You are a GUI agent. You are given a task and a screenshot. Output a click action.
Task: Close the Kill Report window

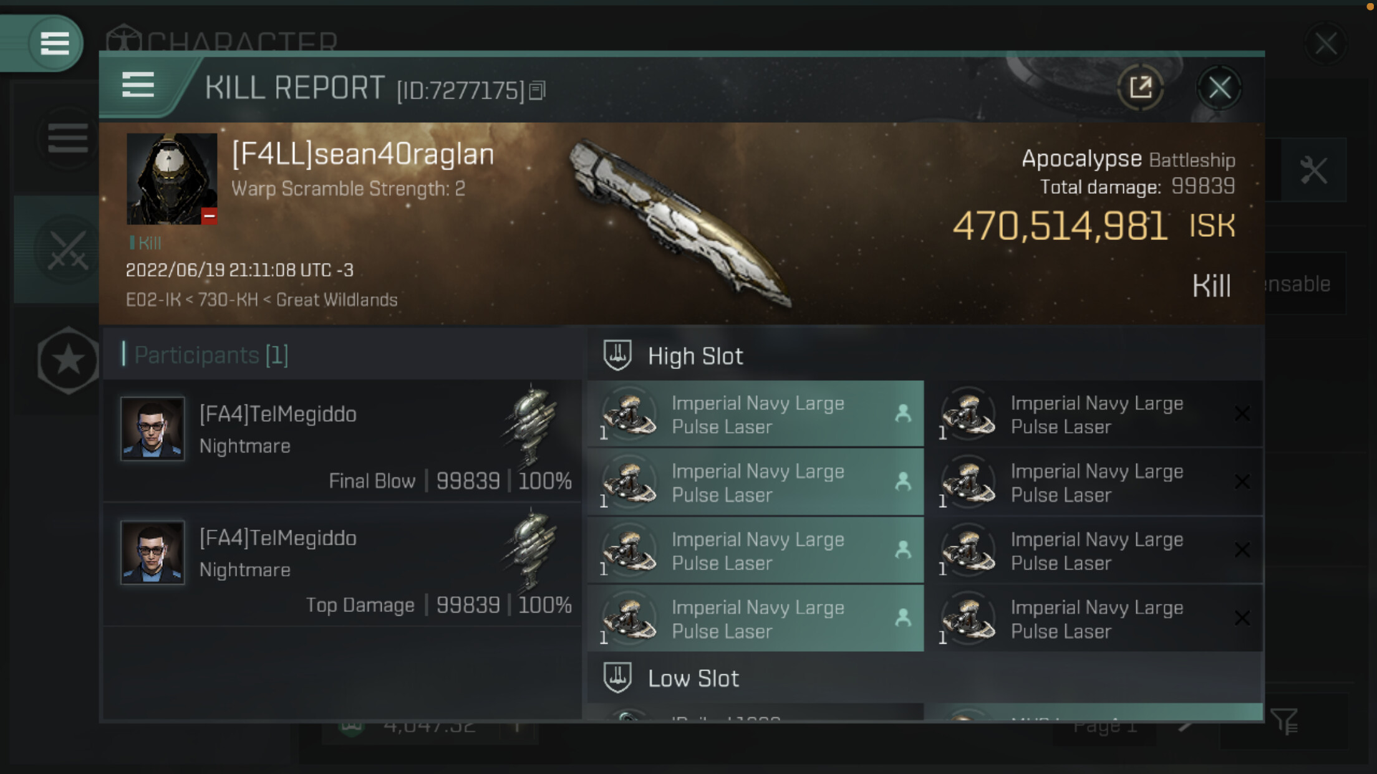(x=1219, y=87)
